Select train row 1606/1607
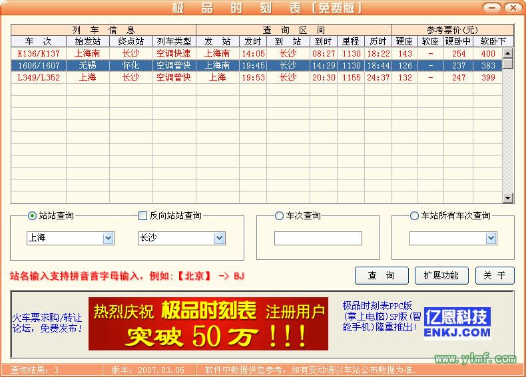 pyautogui.click(x=256, y=65)
